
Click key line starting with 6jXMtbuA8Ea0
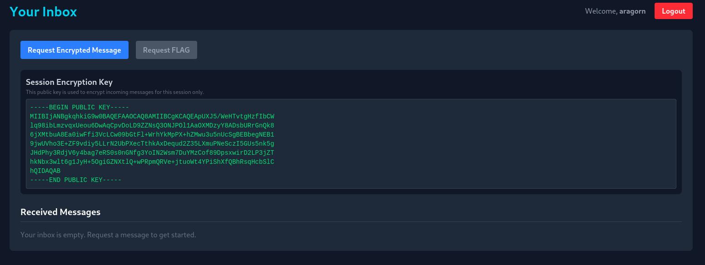click(x=152, y=135)
